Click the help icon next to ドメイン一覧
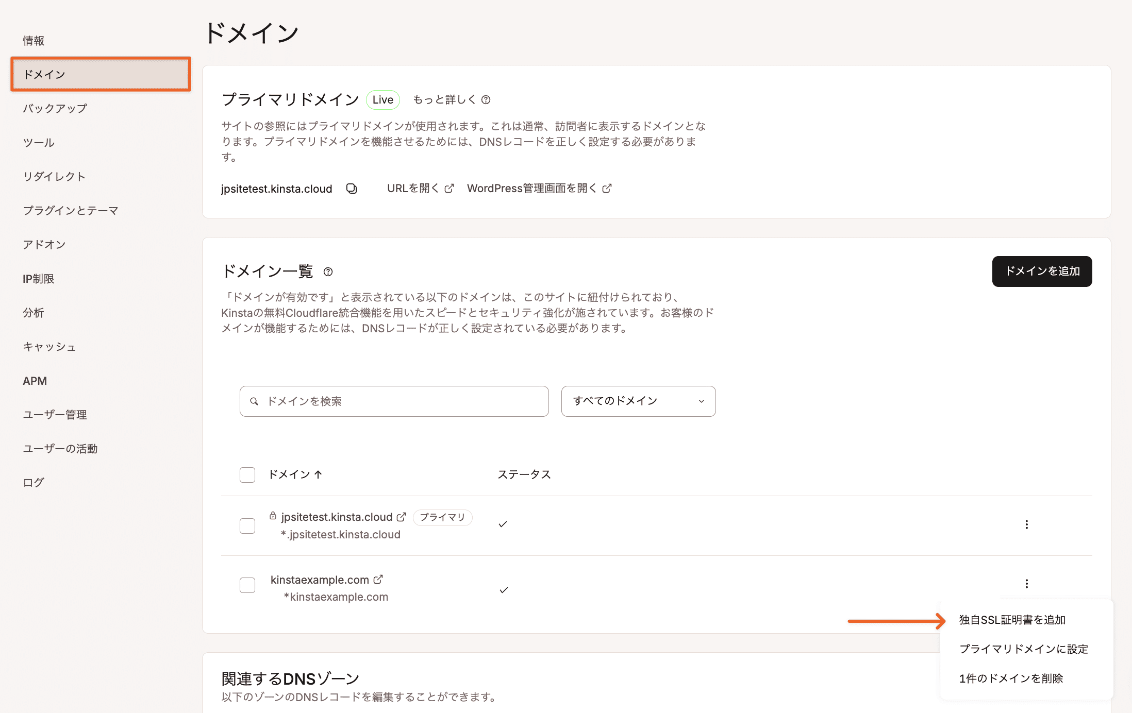 [328, 271]
